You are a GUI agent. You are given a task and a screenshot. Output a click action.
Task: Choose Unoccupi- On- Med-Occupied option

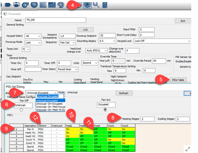pyautogui.click(x=51, y=107)
